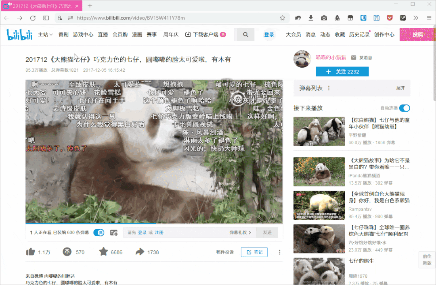
Task: Click 前往新版 switch button
Action: [427, 260]
